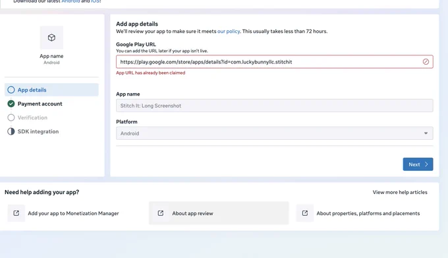Click the App name input field
Screen dimensions: 448x258
(274, 106)
